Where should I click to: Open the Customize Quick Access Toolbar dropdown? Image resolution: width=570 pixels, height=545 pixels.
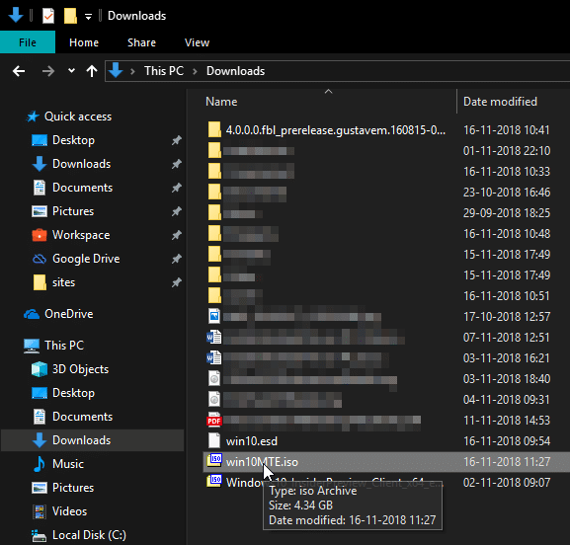pos(88,17)
